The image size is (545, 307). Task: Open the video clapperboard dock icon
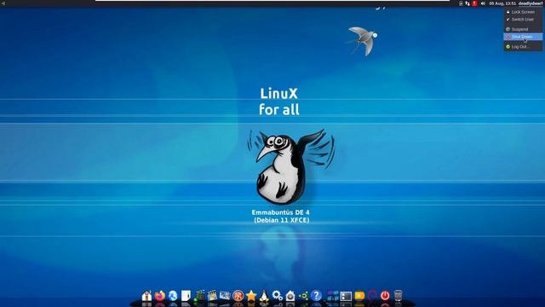pos(212,296)
